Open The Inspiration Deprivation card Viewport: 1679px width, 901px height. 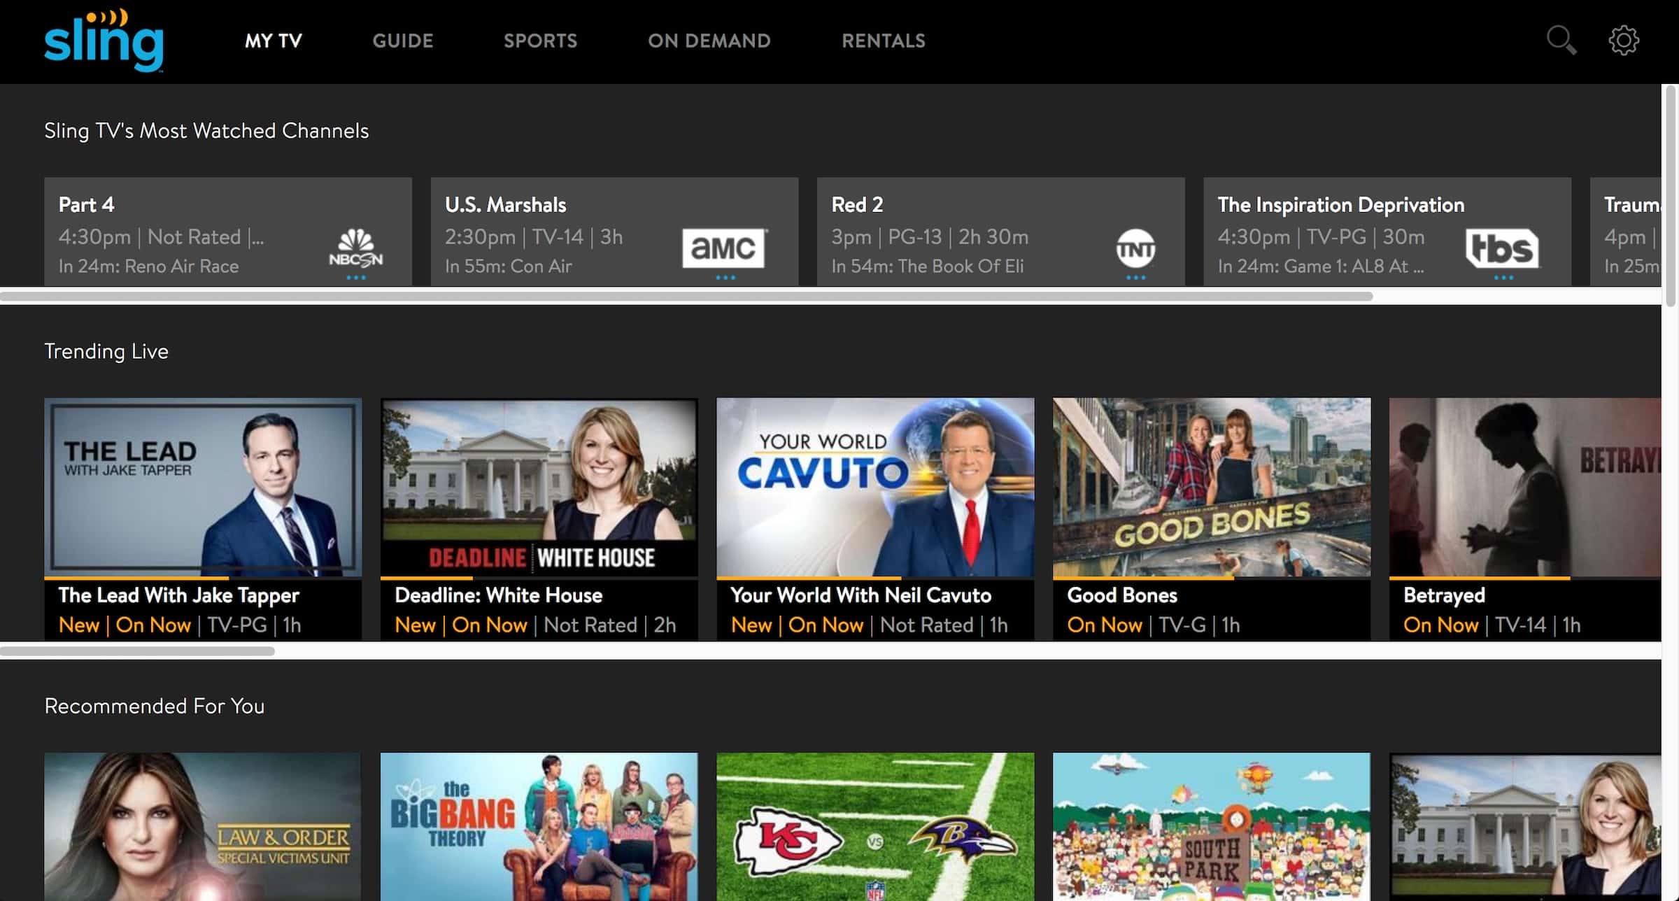point(1387,232)
